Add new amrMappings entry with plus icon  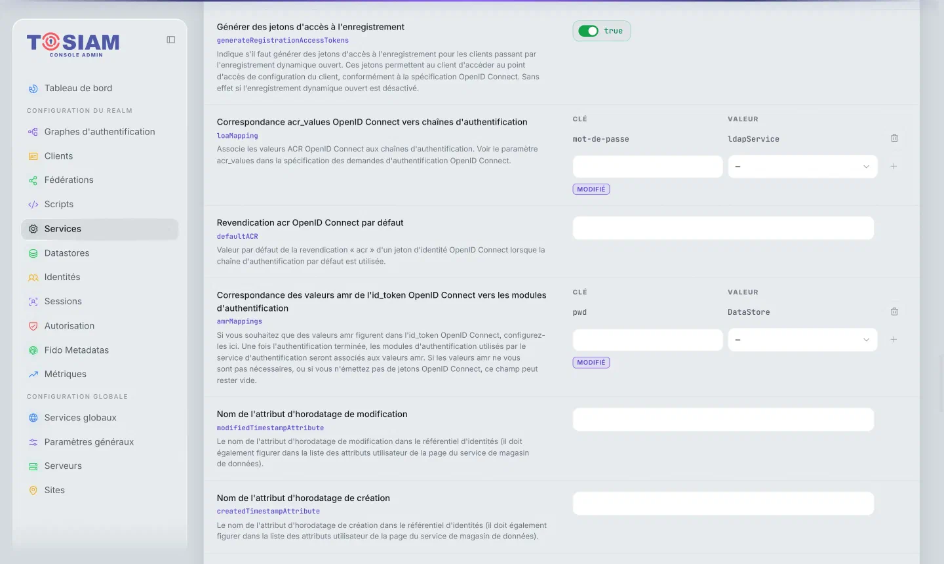(x=894, y=340)
